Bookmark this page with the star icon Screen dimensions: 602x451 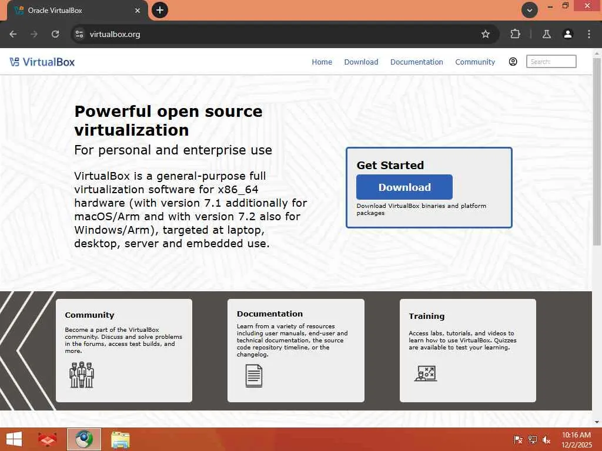point(485,34)
